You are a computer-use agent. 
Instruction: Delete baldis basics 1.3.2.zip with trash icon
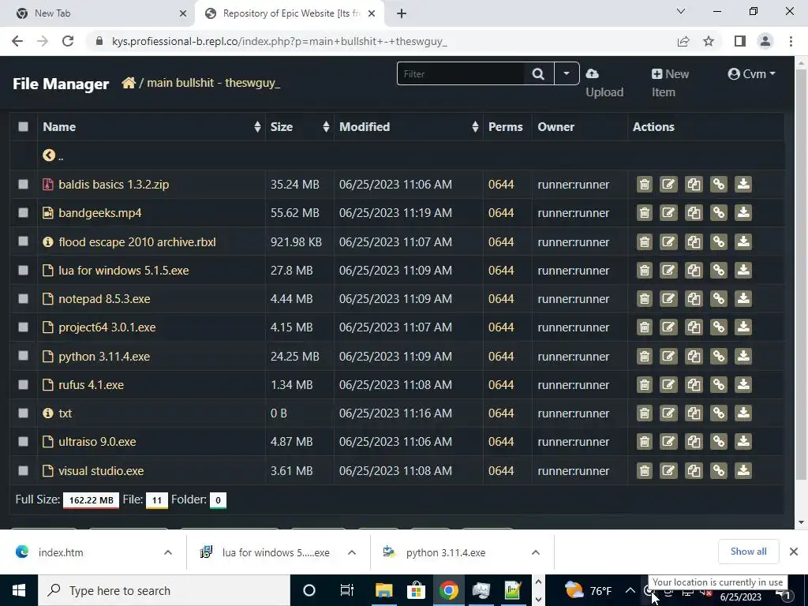coord(644,184)
